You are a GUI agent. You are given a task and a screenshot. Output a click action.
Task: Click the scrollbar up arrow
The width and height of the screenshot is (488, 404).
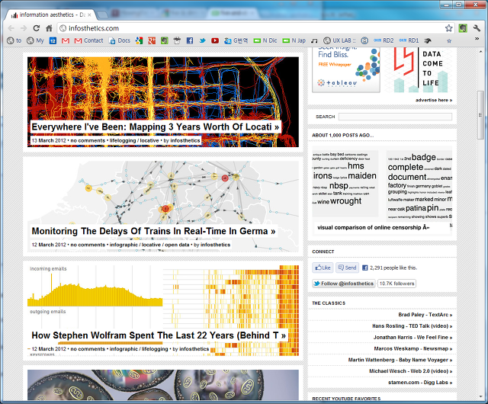(x=480, y=52)
